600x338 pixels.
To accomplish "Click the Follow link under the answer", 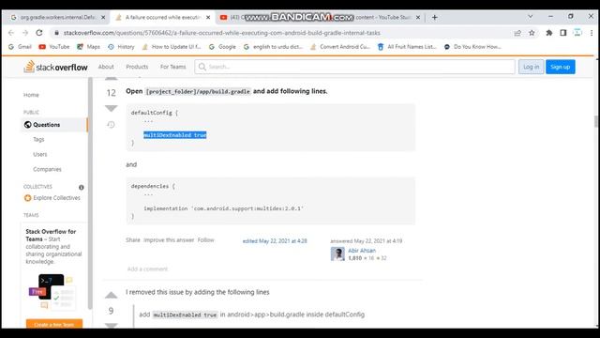I will (x=206, y=240).
